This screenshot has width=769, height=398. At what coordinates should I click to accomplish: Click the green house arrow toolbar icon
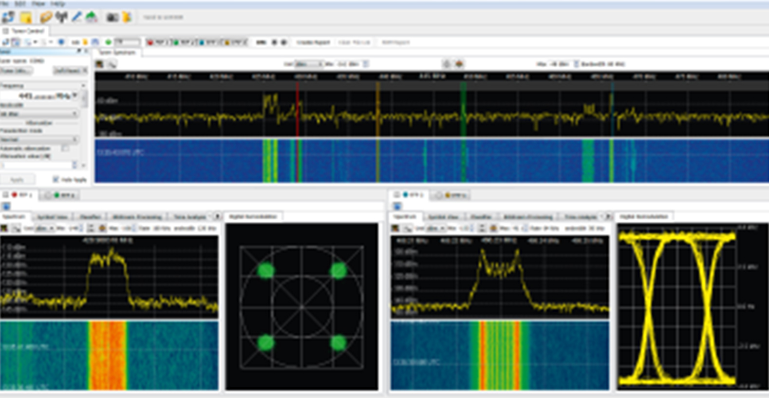coord(91,17)
